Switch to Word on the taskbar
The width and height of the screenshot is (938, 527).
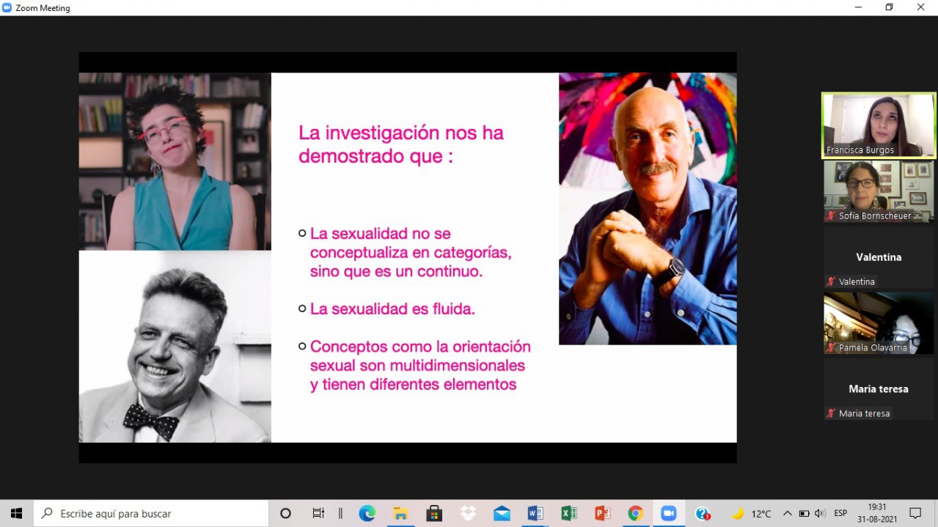[x=535, y=513]
